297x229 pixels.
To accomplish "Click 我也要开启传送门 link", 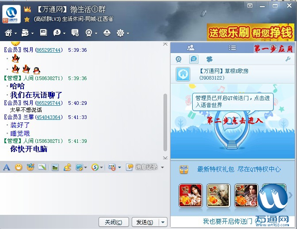I will pos(228,221).
